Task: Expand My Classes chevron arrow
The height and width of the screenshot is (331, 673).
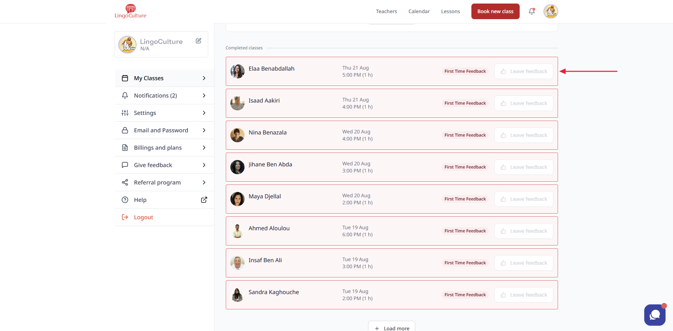Action: click(x=204, y=78)
